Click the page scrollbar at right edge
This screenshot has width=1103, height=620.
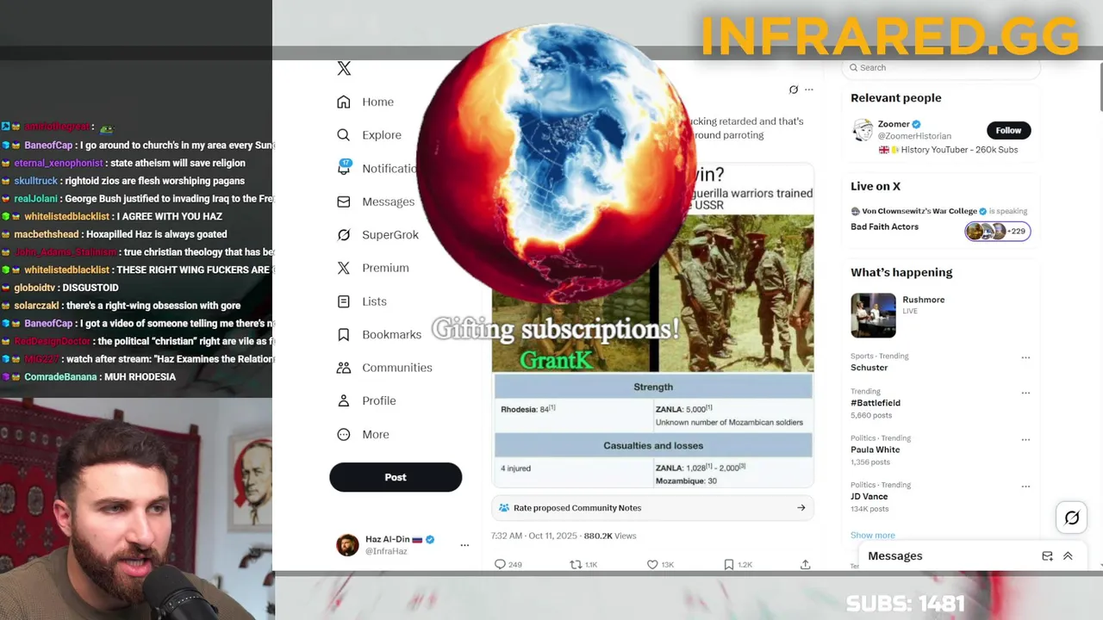coord(1100,86)
